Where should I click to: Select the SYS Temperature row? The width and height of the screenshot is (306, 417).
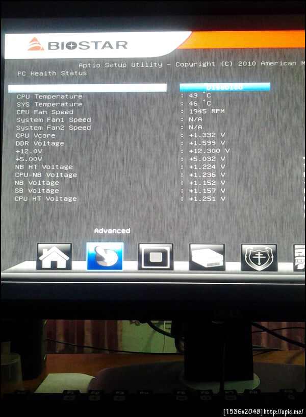pos(49,104)
